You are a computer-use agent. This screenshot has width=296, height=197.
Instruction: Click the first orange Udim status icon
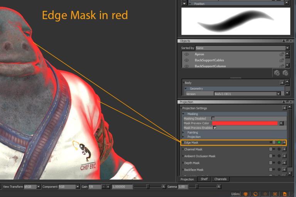[x=246, y=194]
